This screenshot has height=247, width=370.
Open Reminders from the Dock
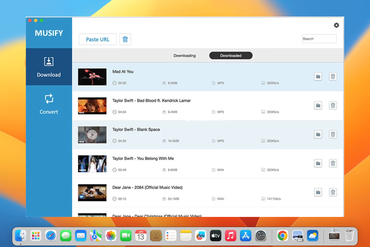171,236
